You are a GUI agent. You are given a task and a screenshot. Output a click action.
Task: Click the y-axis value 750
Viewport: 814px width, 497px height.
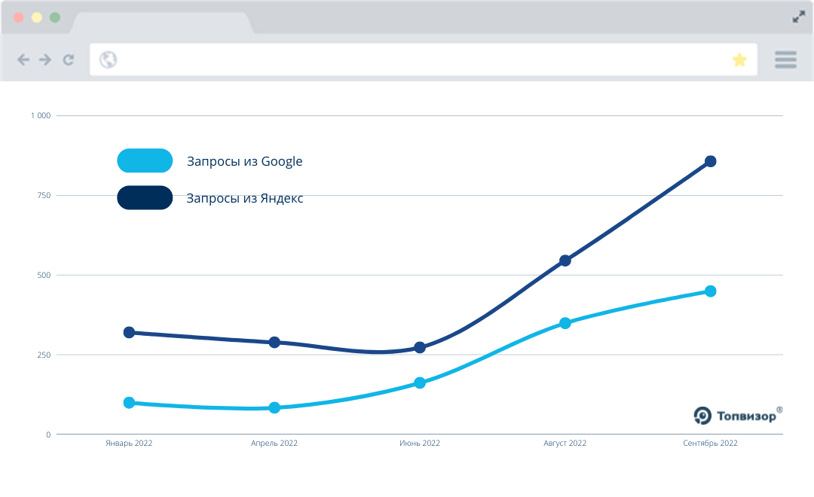point(44,196)
